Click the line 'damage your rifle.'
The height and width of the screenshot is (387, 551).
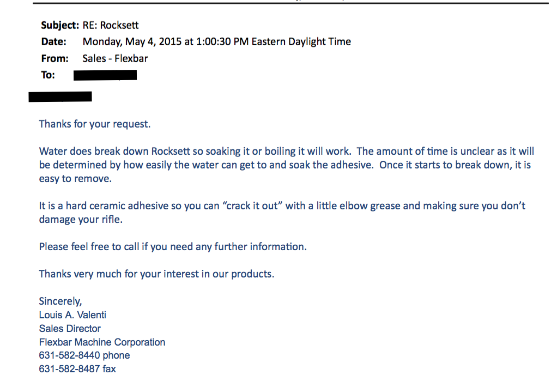click(81, 219)
